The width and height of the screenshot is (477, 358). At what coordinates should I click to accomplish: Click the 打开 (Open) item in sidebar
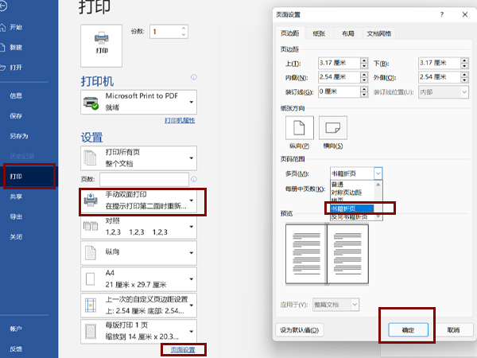pos(17,67)
